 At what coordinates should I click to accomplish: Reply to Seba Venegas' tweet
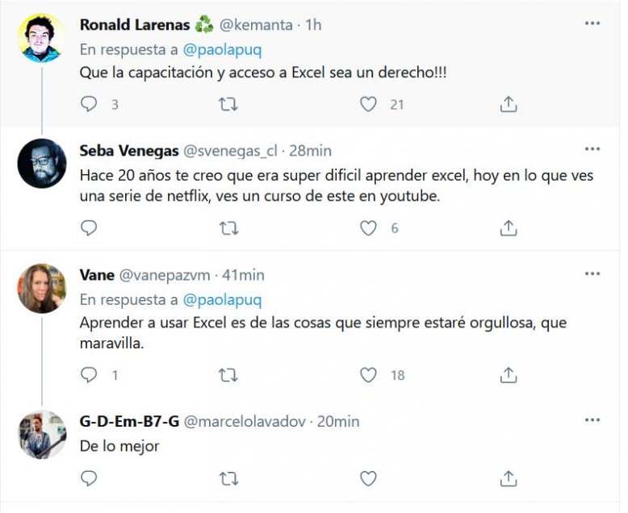(90, 228)
